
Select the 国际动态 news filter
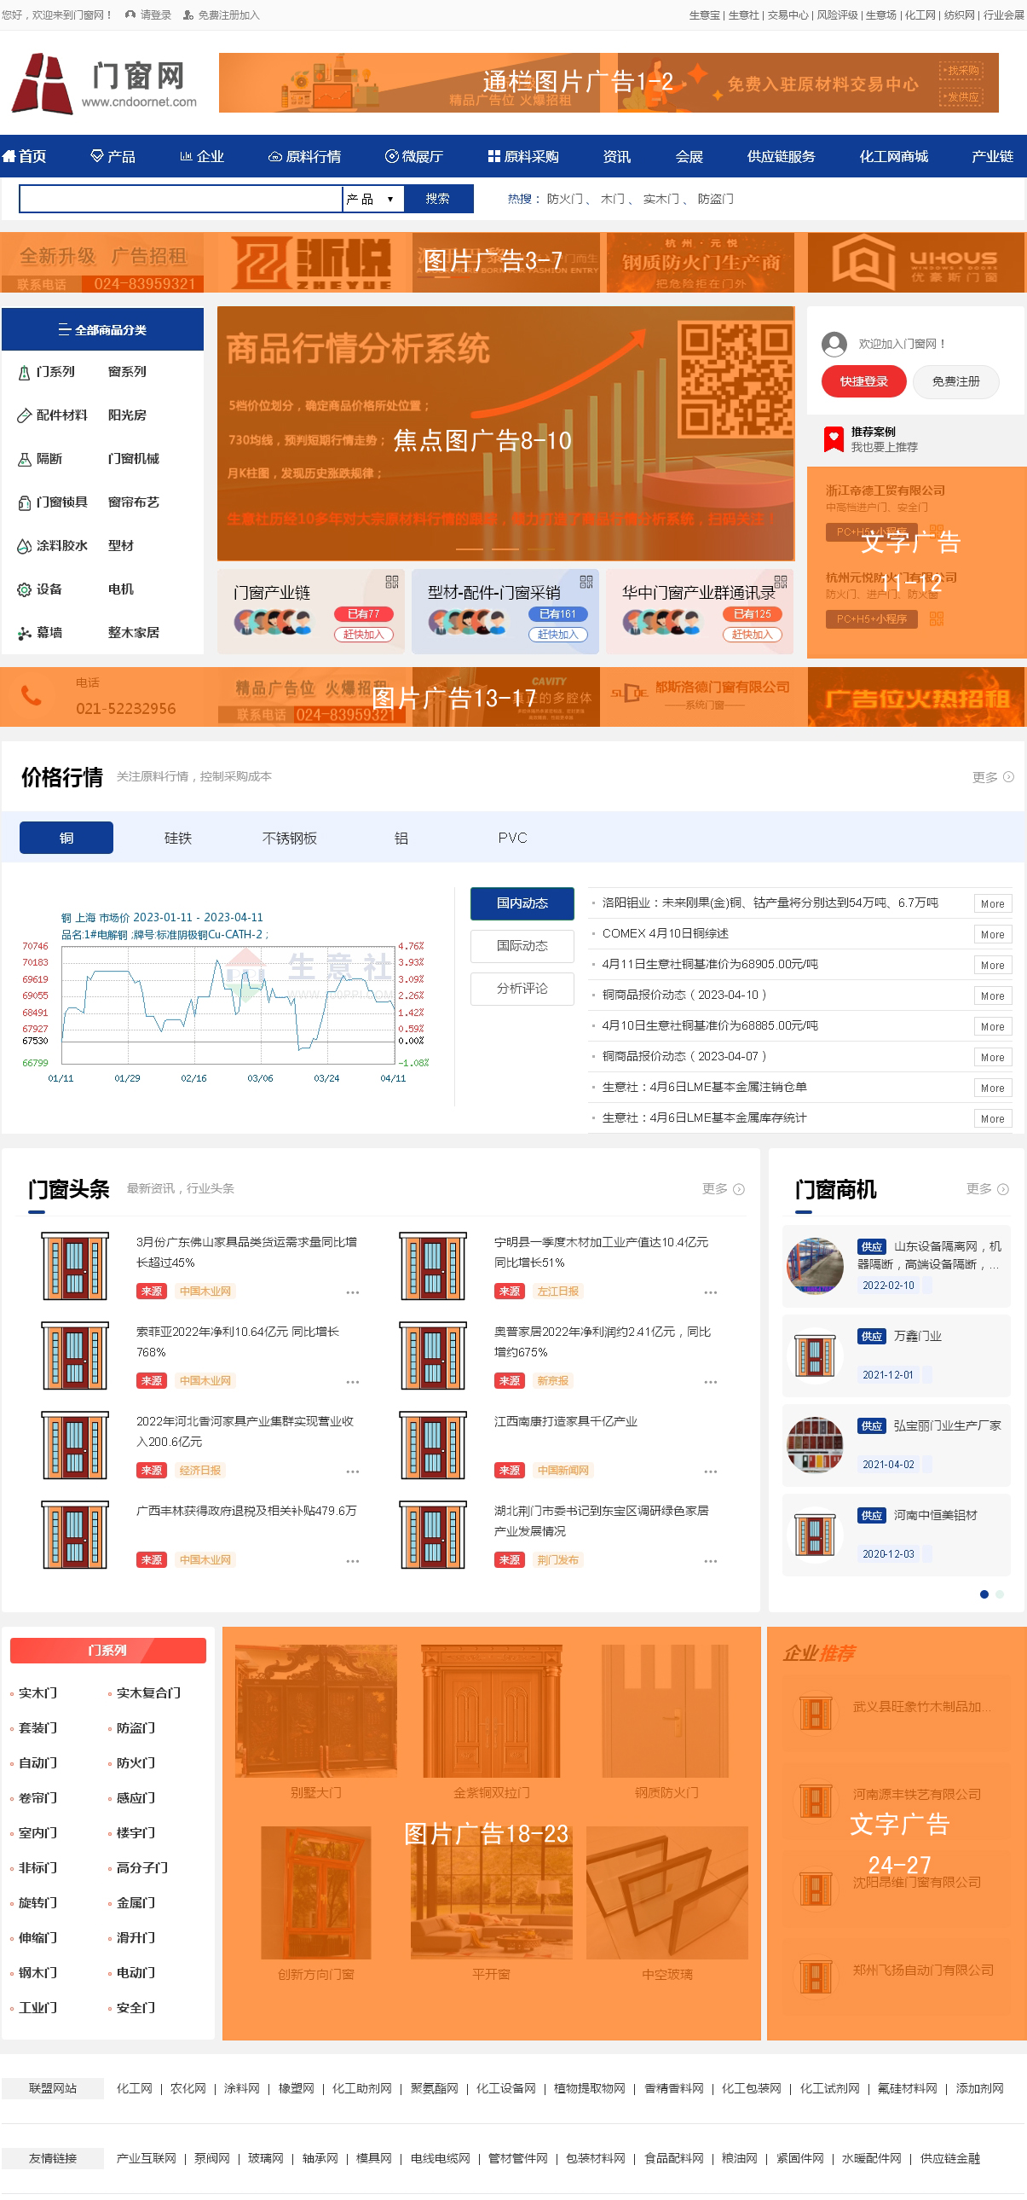click(x=522, y=945)
